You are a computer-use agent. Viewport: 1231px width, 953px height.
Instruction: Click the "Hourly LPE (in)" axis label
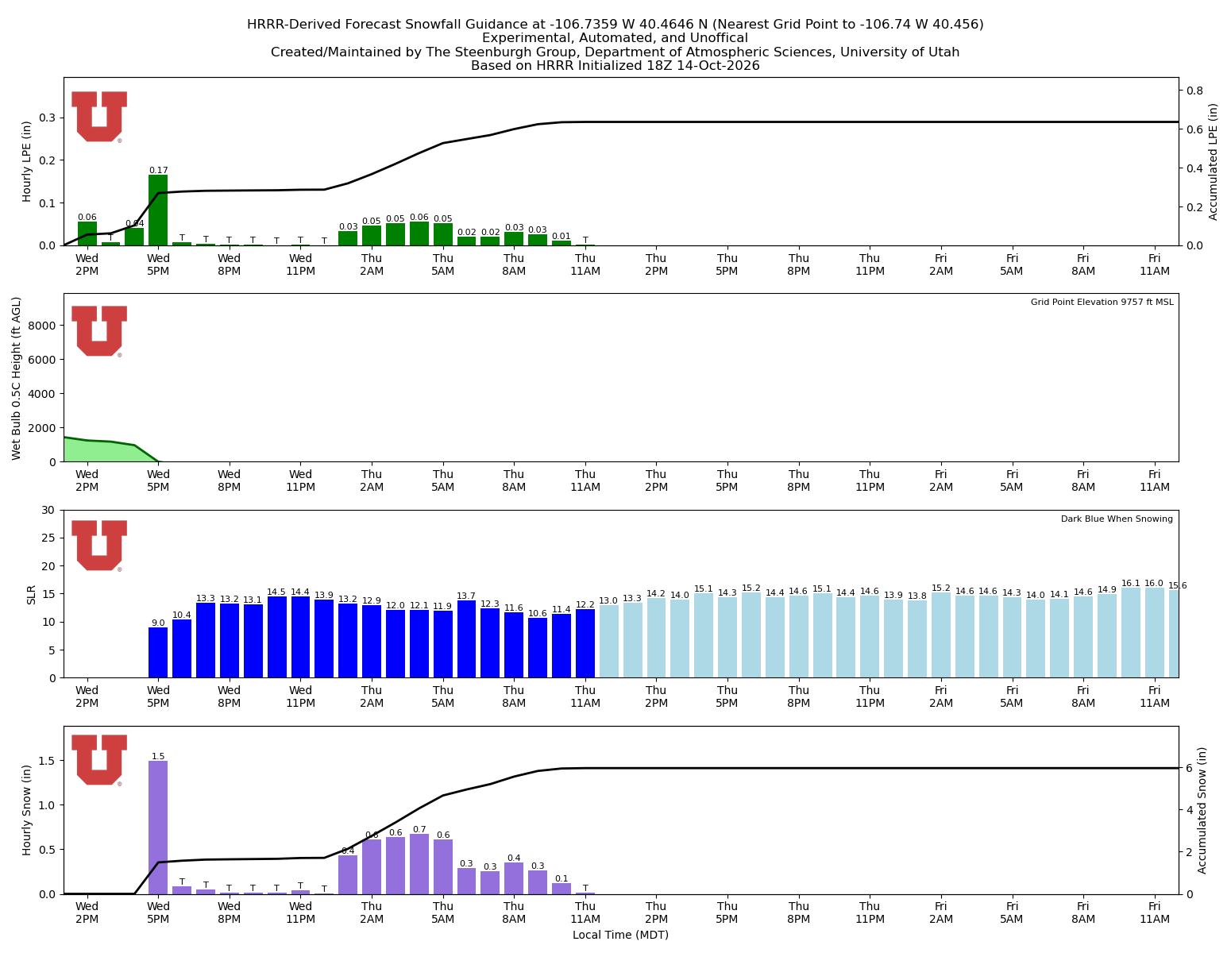click(x=27, y=161)
